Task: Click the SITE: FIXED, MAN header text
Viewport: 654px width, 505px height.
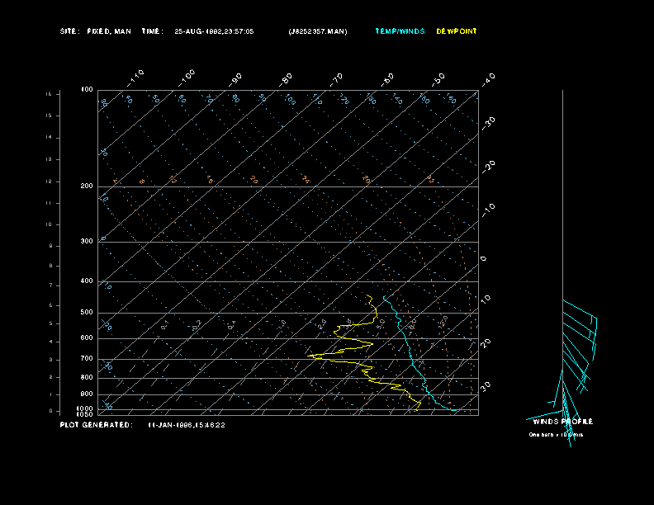Action: tap(95, 31)
